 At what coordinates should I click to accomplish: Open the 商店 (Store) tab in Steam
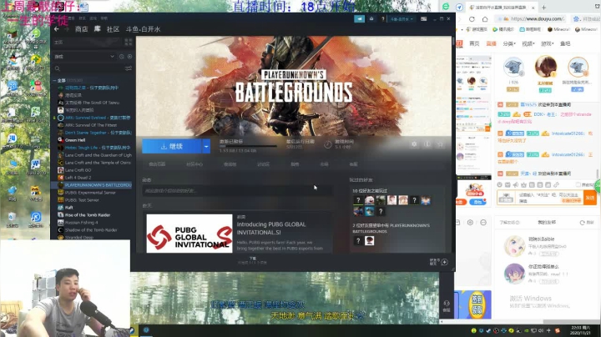coord(81,29)
